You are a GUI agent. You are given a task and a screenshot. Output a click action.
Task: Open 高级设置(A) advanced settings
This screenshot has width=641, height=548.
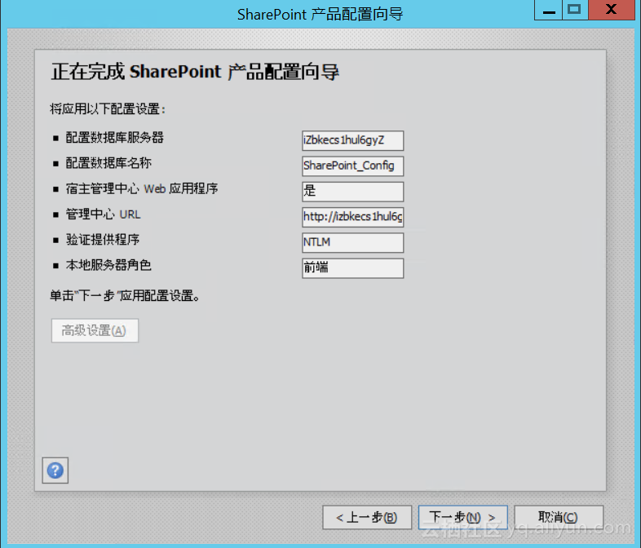point(95,330)
